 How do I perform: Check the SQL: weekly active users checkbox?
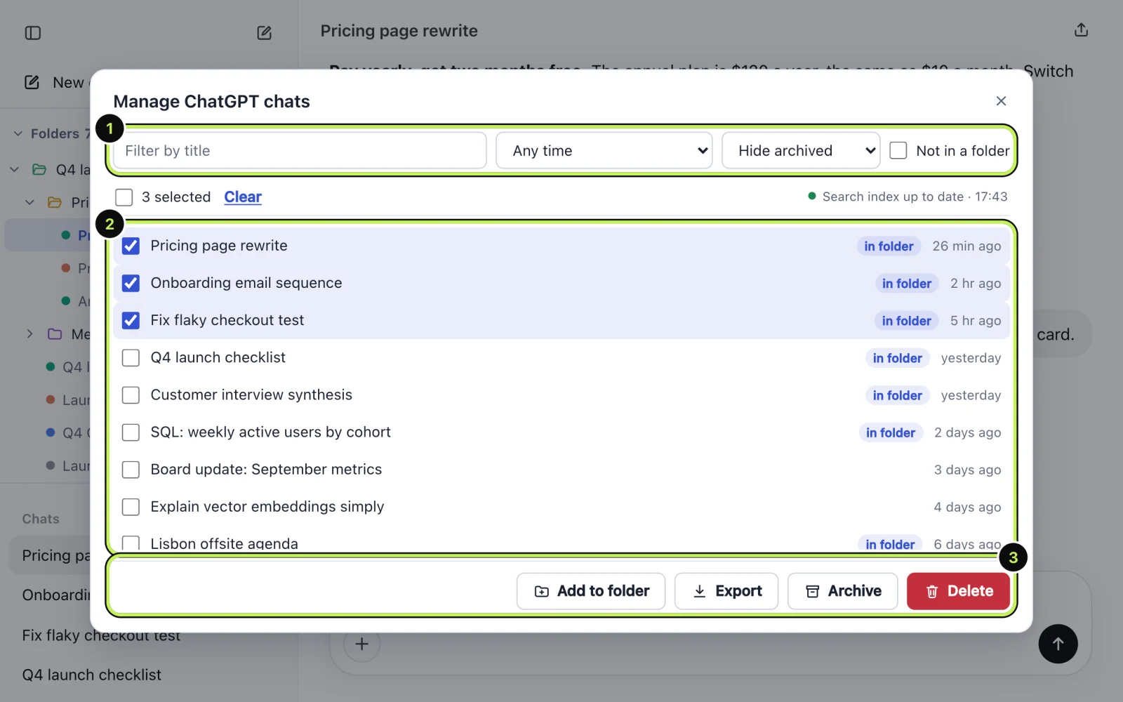coord(131,432)
